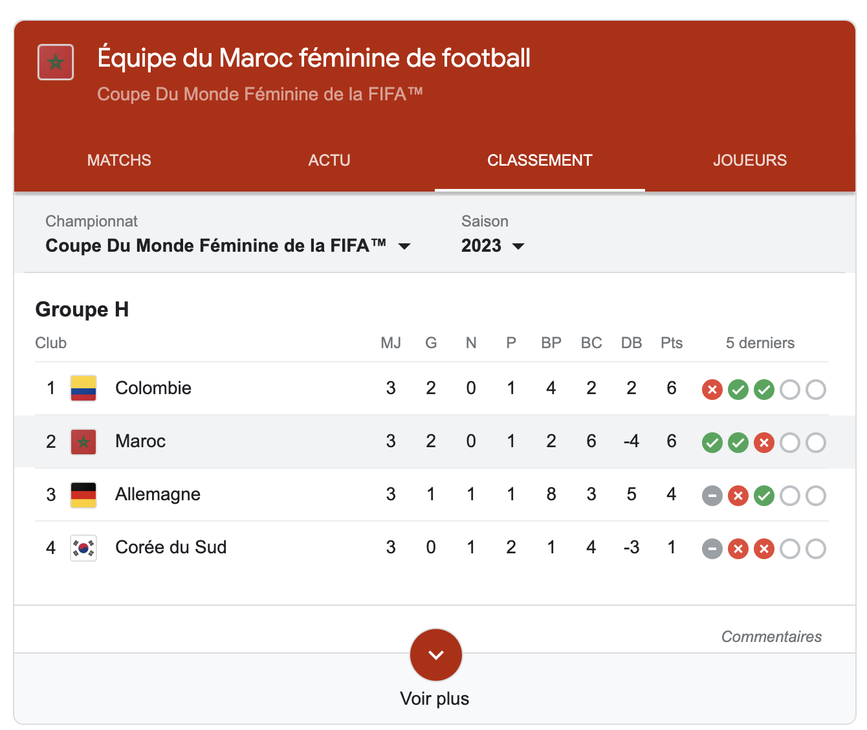The image size is (867, 730).
Task: Open the Championnat dropdown
Action: [x=228, y=246]
